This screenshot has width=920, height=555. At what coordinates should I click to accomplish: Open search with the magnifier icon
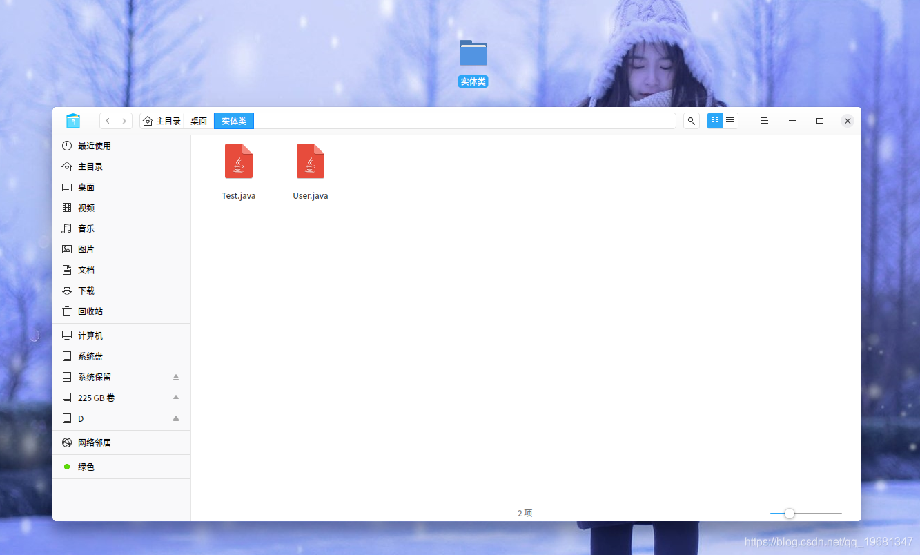(x=692, y=121)
